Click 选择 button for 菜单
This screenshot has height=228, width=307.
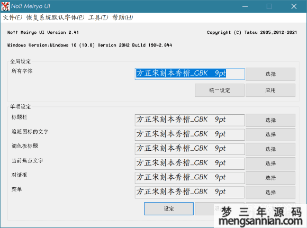(270, 193)
